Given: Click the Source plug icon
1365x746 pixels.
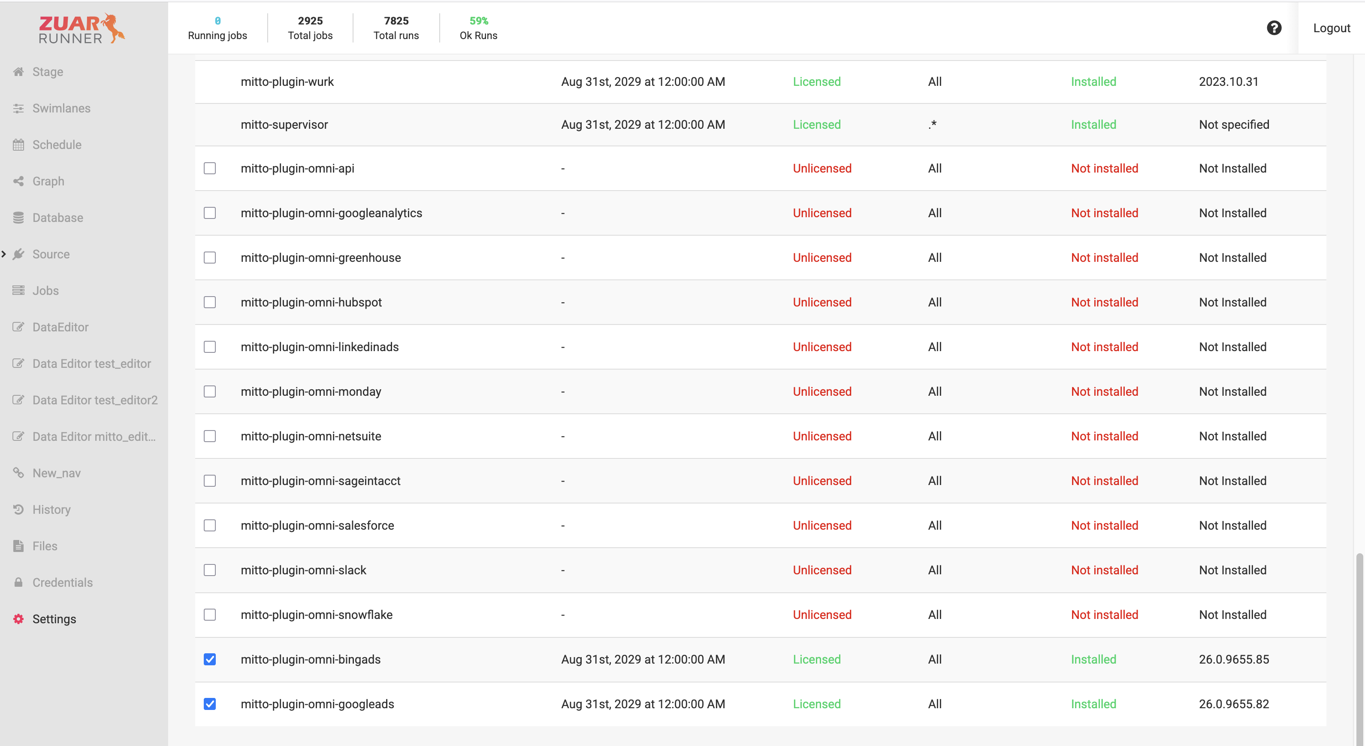Looking at the screenshot, I should (18, 254).
